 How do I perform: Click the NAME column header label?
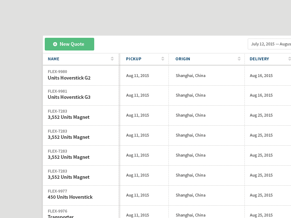tap(53, 59)
